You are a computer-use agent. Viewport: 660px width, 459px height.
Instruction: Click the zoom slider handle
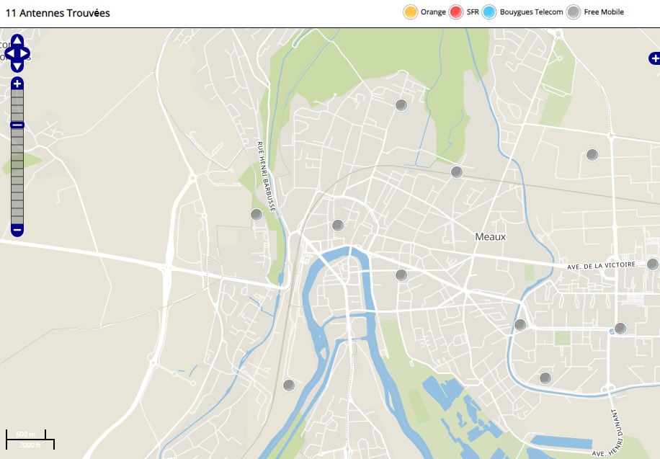(17, 125)
